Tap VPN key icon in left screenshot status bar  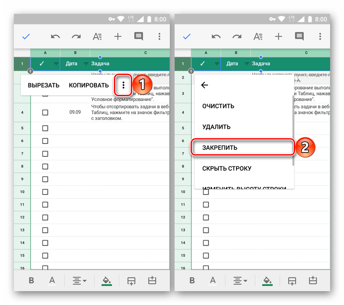pyautogui.click(x=112, y=19)
